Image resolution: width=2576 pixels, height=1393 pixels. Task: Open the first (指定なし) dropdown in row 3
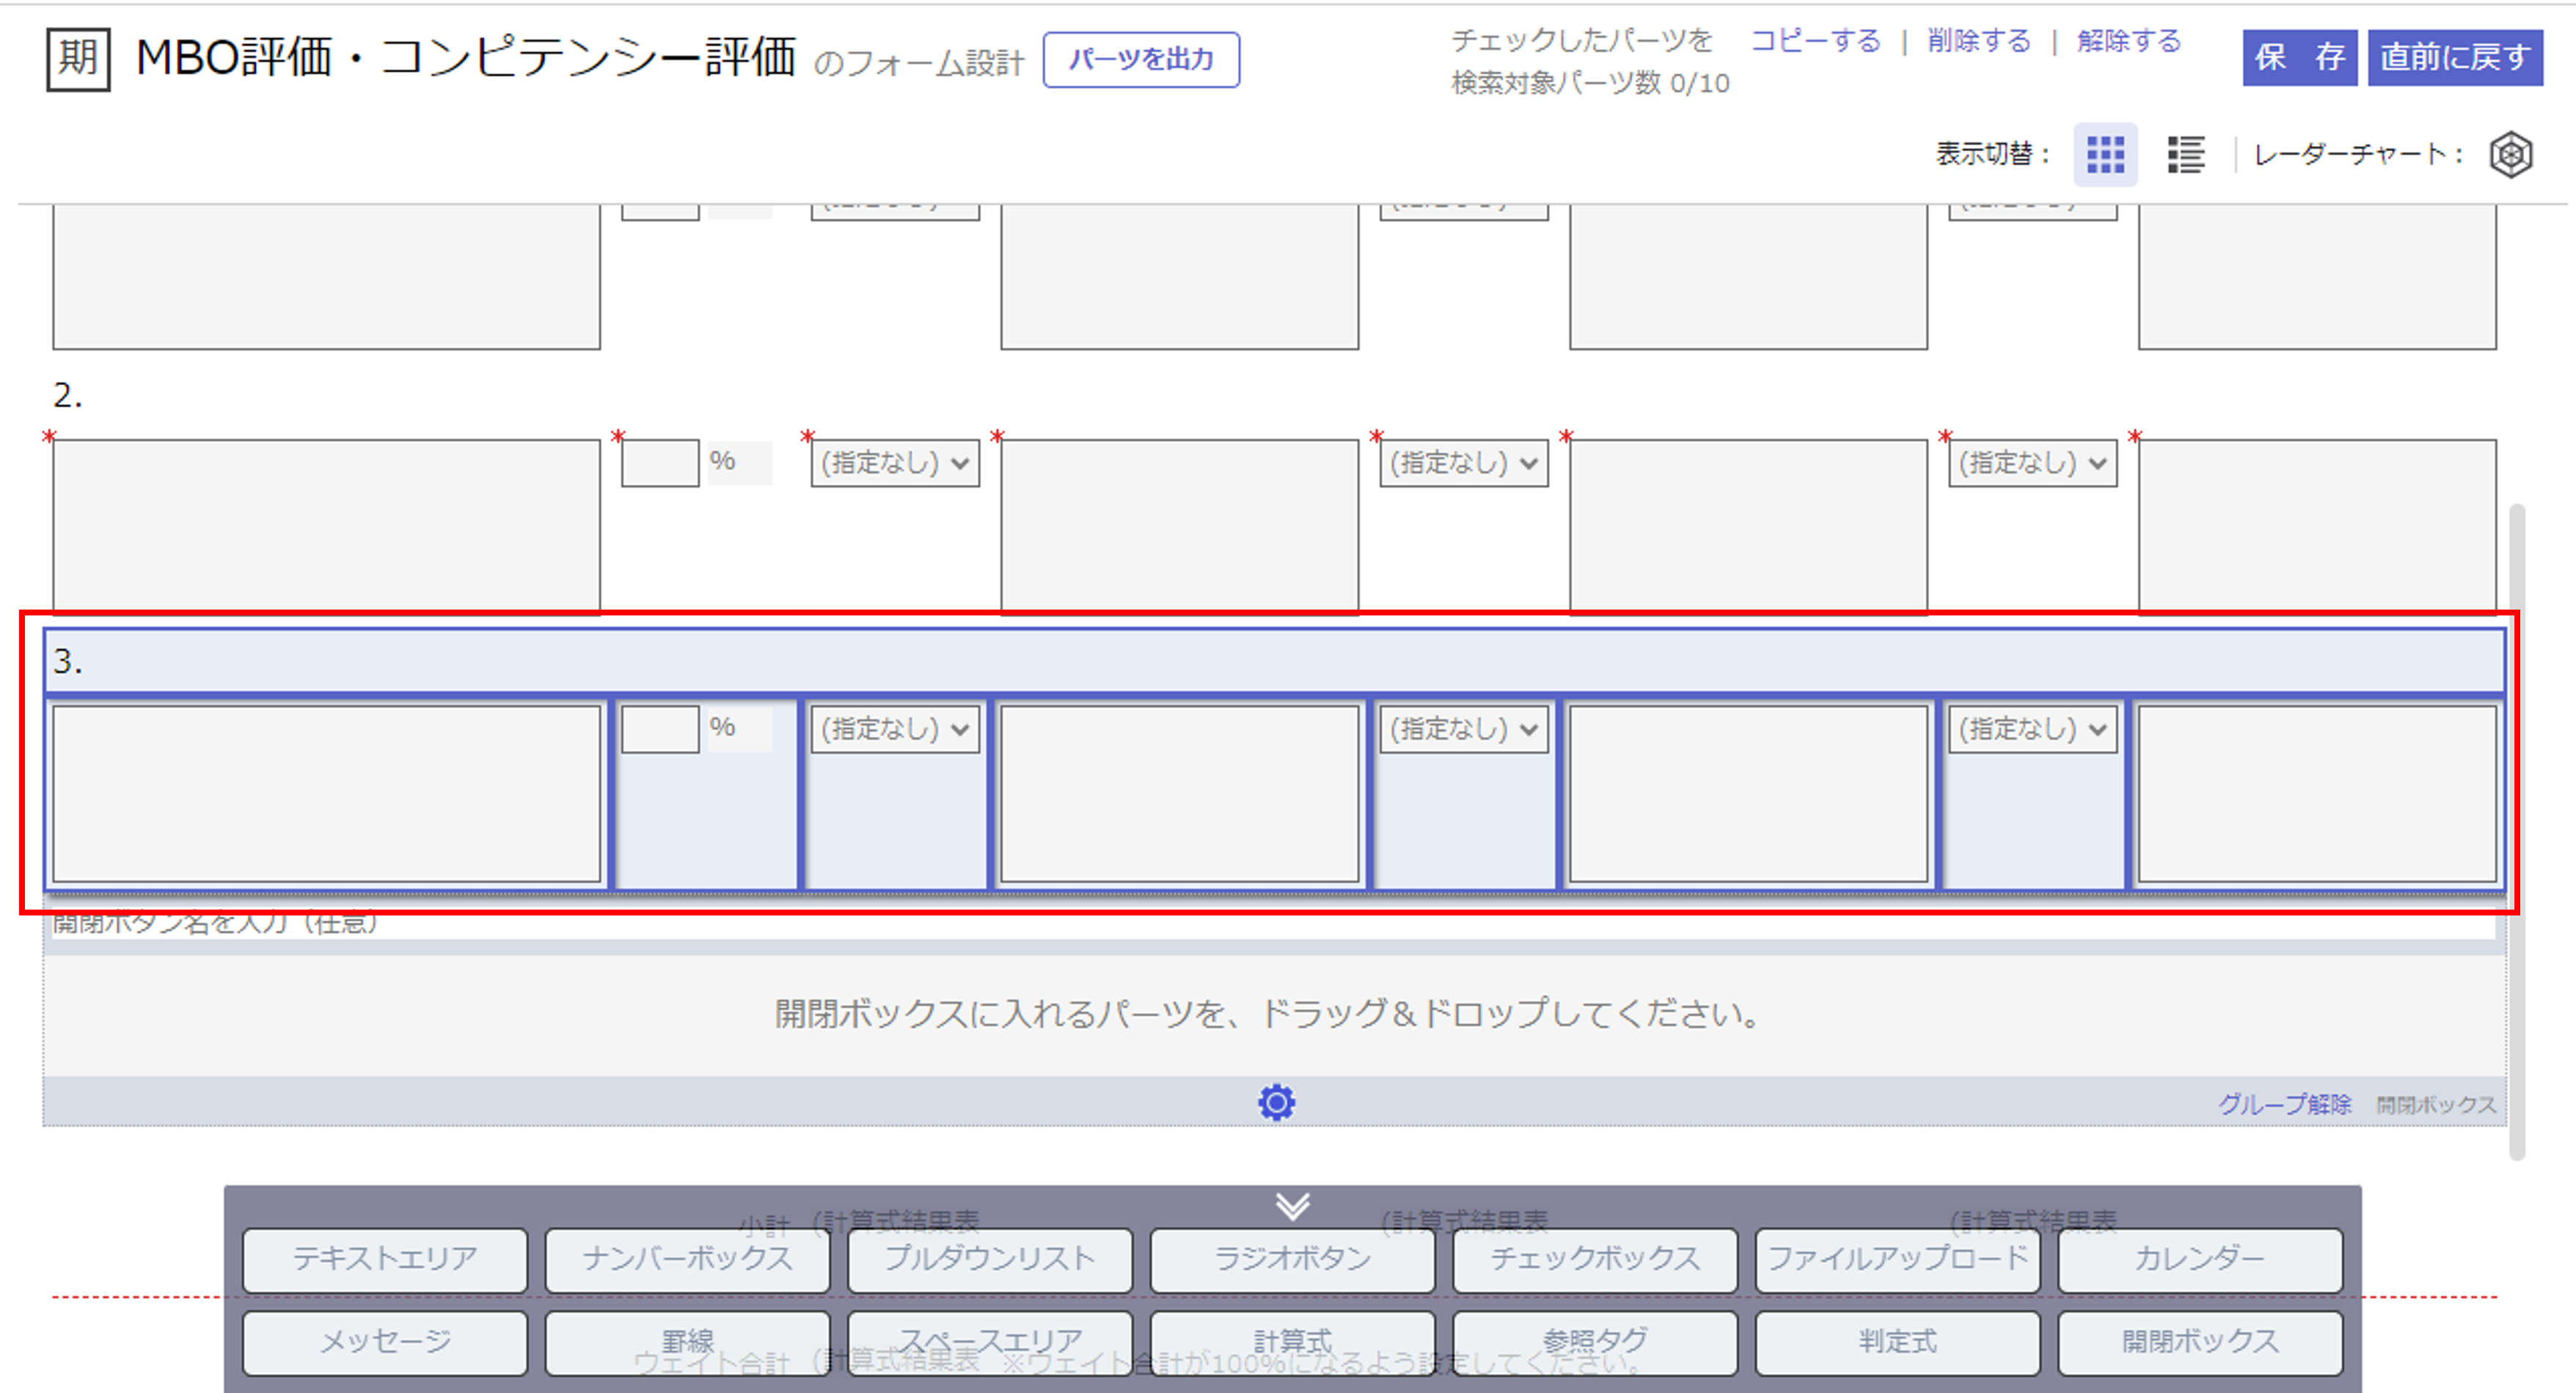[893, 729]
